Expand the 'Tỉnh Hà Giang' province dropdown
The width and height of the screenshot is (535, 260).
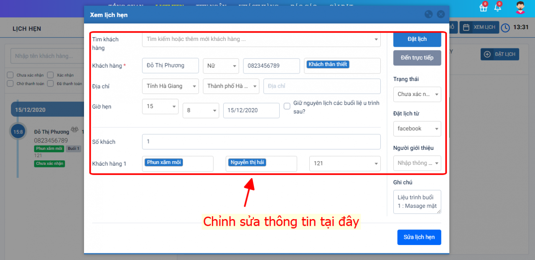coord(170,86)
